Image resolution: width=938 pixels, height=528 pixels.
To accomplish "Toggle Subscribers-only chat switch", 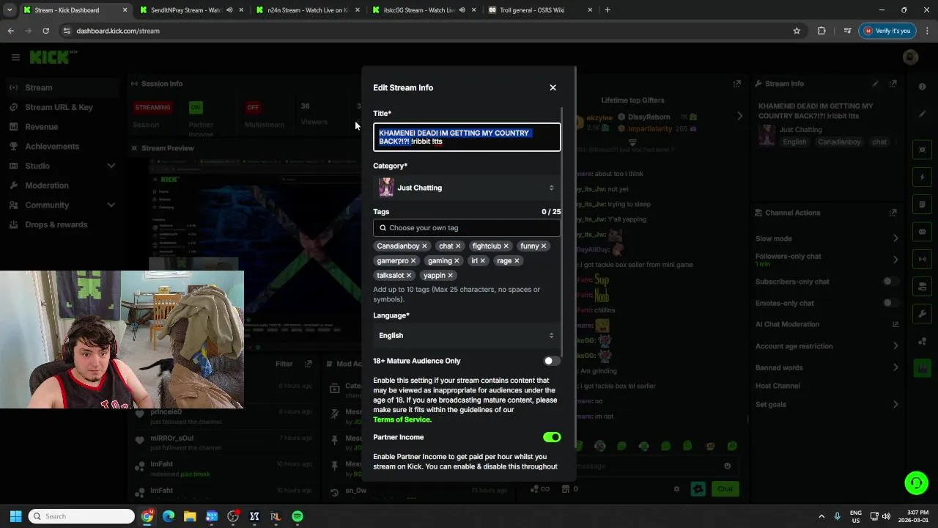I will pos(890,282).
